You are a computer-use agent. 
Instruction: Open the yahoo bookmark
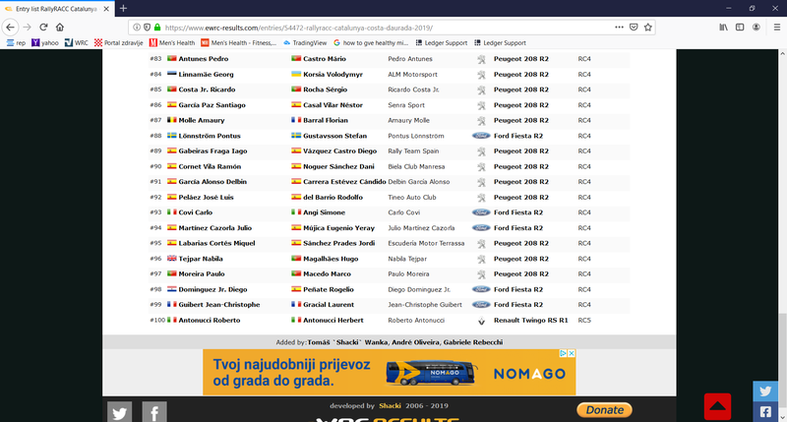tap(44, 42)
